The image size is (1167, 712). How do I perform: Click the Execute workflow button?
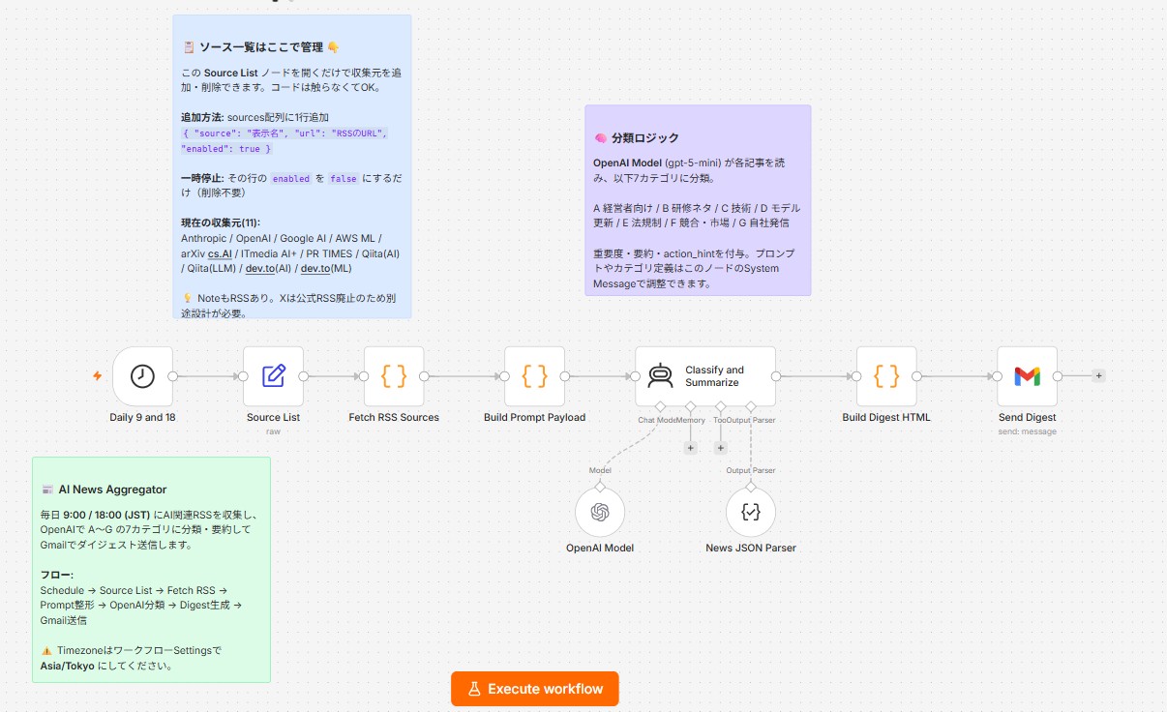point(534,689)
